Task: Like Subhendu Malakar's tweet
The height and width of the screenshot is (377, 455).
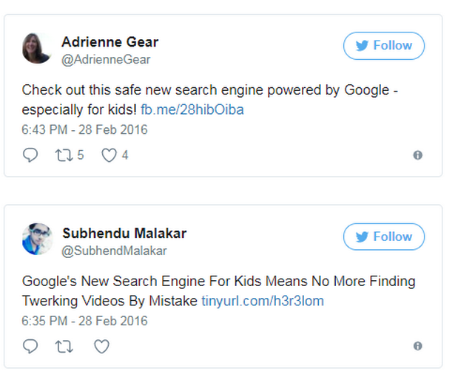Action: 101,346
